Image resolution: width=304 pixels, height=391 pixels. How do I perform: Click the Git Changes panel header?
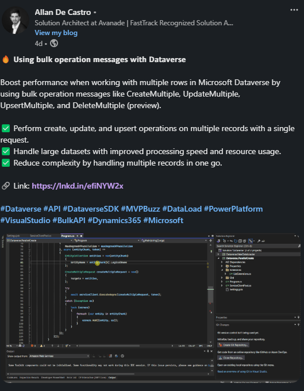click(257, 325)
